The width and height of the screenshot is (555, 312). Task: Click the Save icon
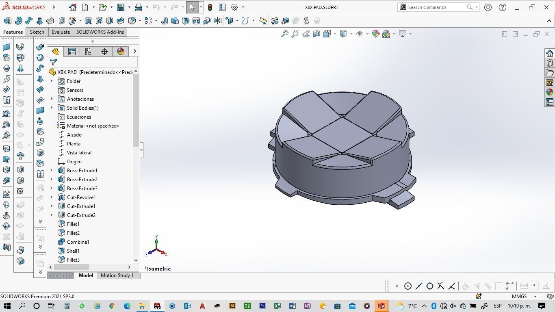pyautogui.click(x=121, y=7)
